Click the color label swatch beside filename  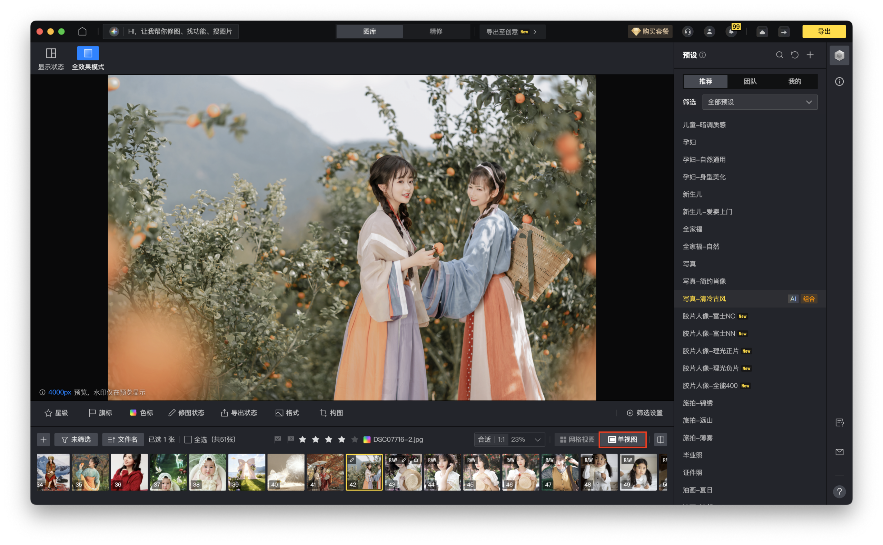pyautogui.click(x=367, y=440)
